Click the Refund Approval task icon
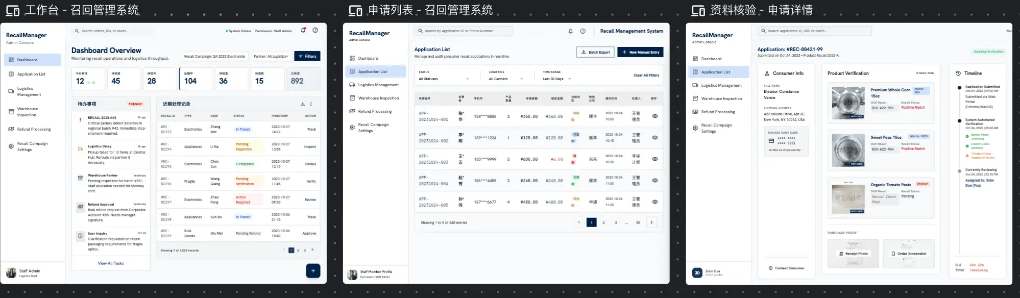The height and width of the screenshot is (298, 1020). [x=80, y=207]
